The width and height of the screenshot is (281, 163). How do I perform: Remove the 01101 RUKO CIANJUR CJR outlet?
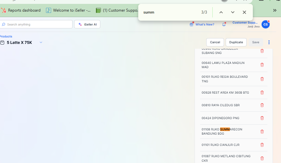tap(262, 145)
